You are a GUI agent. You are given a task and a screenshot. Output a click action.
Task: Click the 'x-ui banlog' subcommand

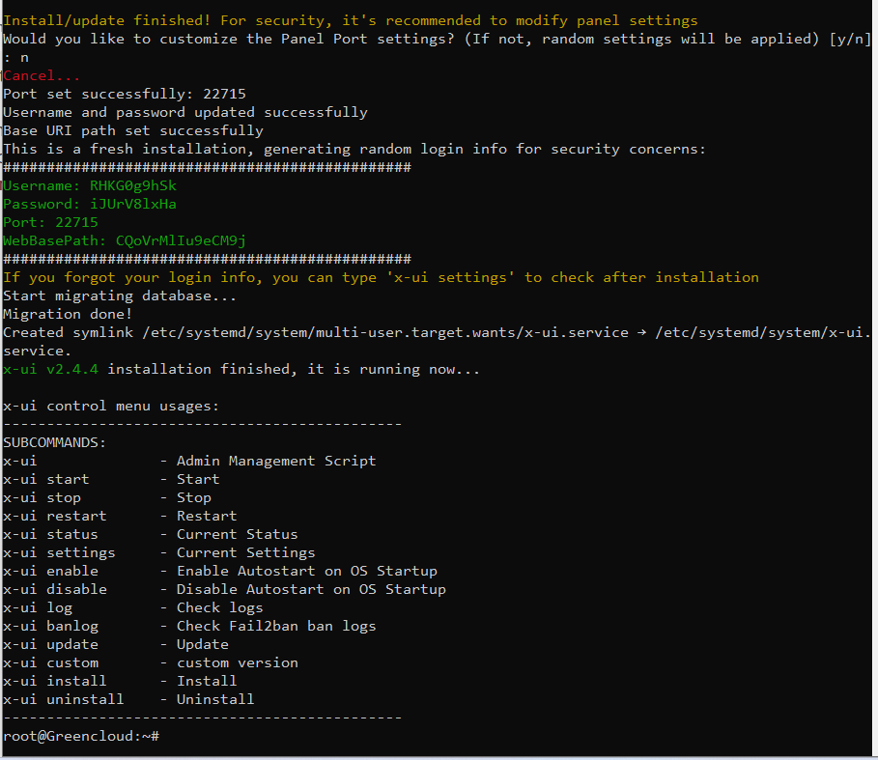pos(50,626)
